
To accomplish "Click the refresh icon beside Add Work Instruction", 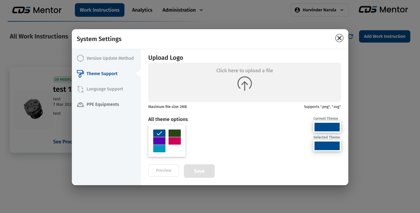I will click(x=351, y=37).
